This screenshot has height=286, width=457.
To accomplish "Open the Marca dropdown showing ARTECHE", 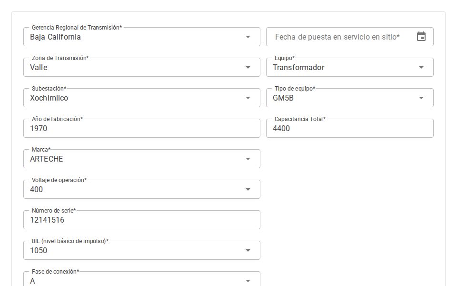I will (x=248, y=159).
